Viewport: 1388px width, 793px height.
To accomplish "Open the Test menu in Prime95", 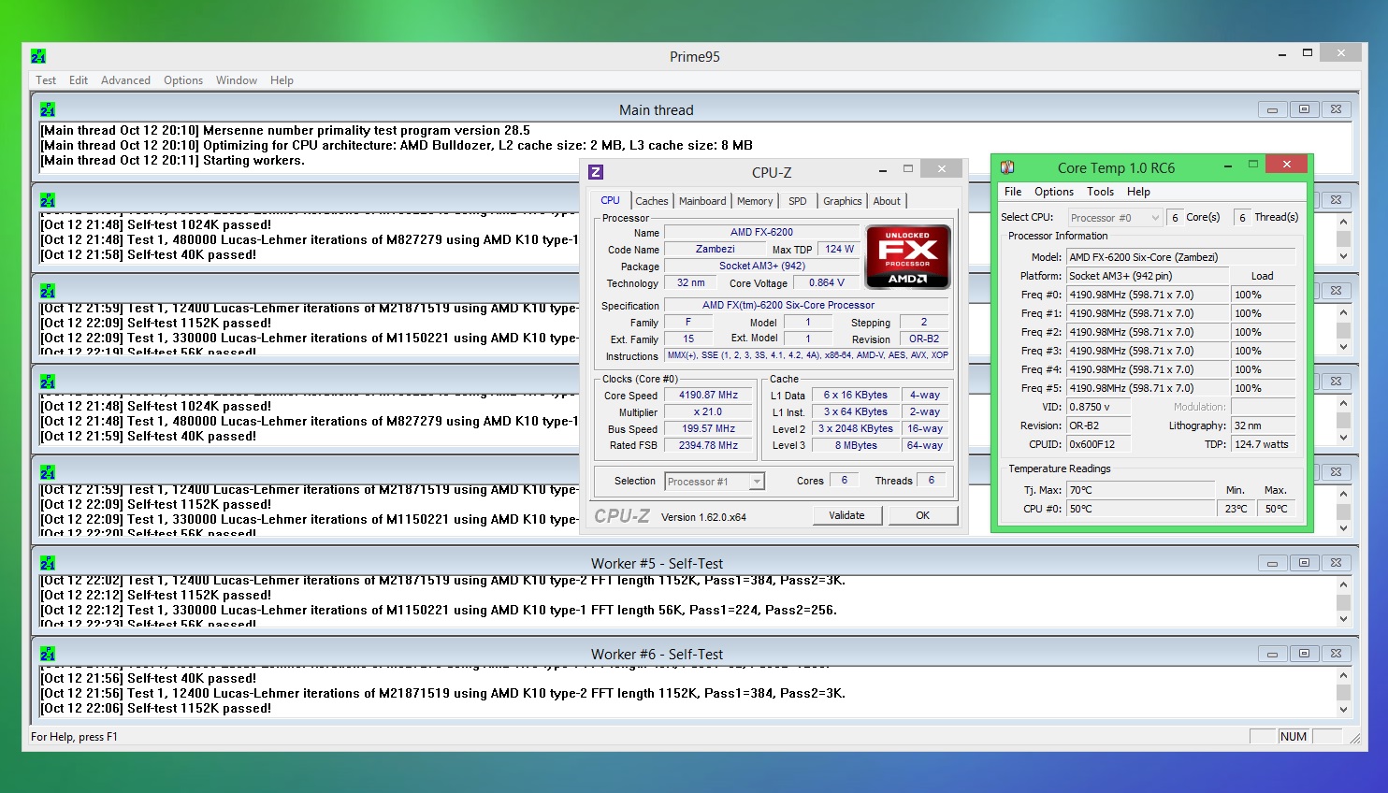I will point(46,80).
